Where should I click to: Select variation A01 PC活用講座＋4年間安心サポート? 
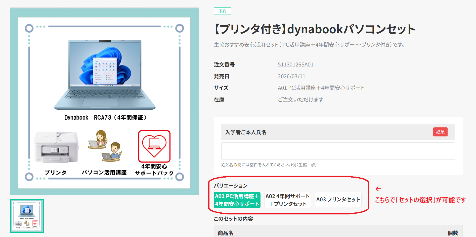click(237, 200)
